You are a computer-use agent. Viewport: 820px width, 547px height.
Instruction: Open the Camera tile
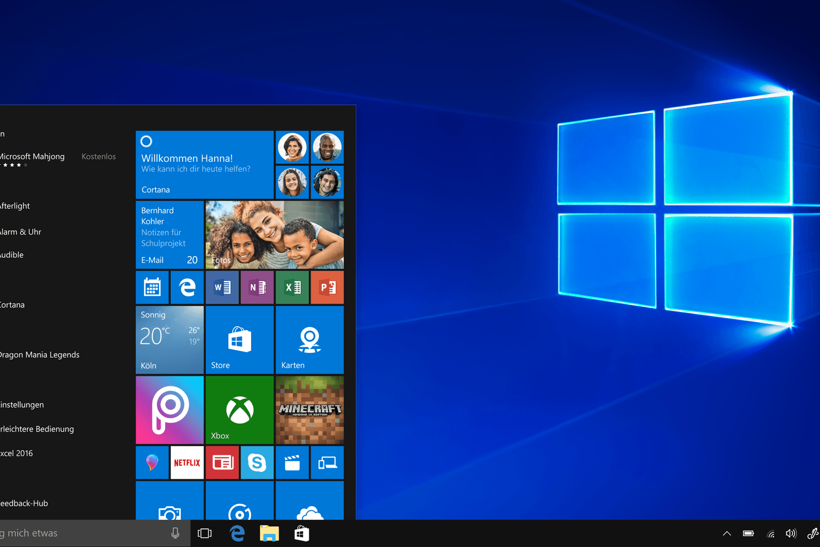pyautogui.click(x=170, y=500)
